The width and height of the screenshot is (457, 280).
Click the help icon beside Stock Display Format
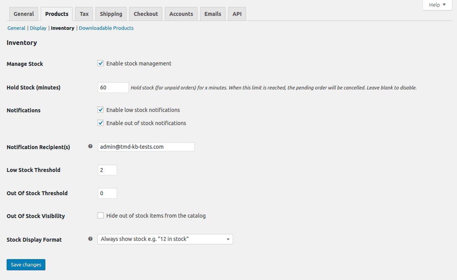90,239
